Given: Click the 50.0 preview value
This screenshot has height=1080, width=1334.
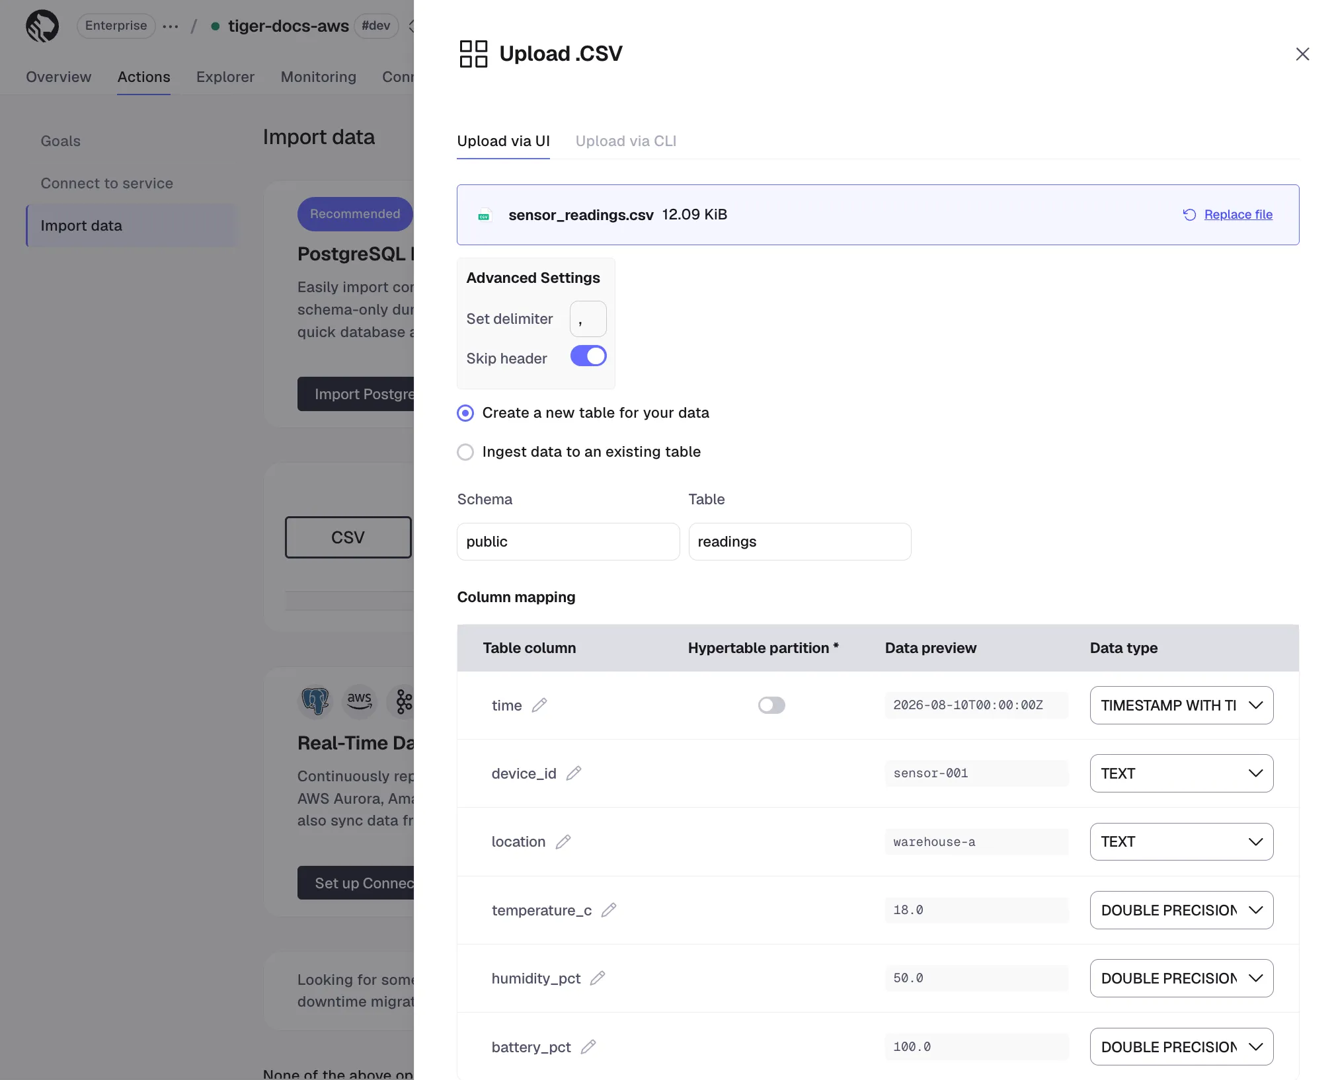Looking at the screenshot, I should click(x=976, y=978).
